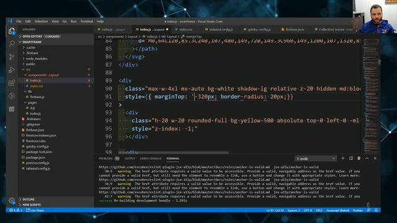Switch to the gatsby-config.js editor tab
Screen dimensions: 397x223
click(x=259, y=30)
